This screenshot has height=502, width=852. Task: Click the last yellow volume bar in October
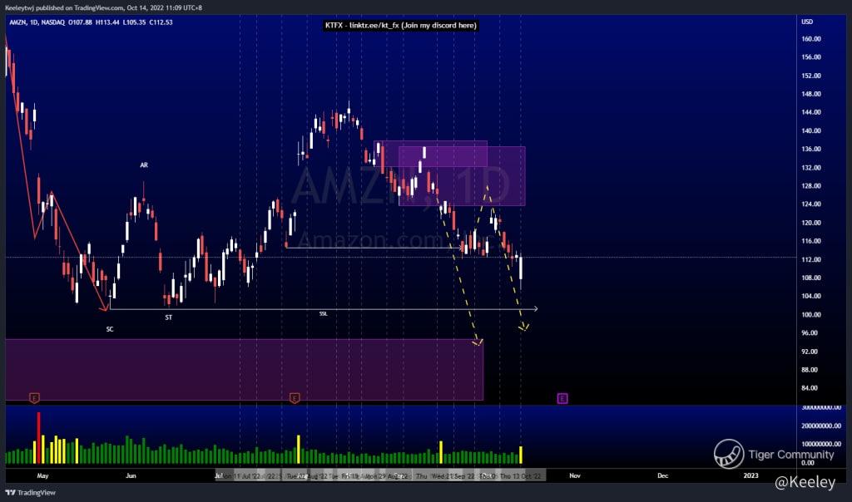point(521,455)
